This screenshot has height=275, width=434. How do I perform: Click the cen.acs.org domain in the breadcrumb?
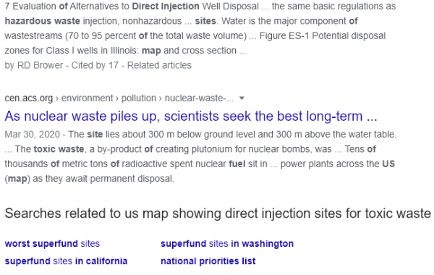(28, 98)
